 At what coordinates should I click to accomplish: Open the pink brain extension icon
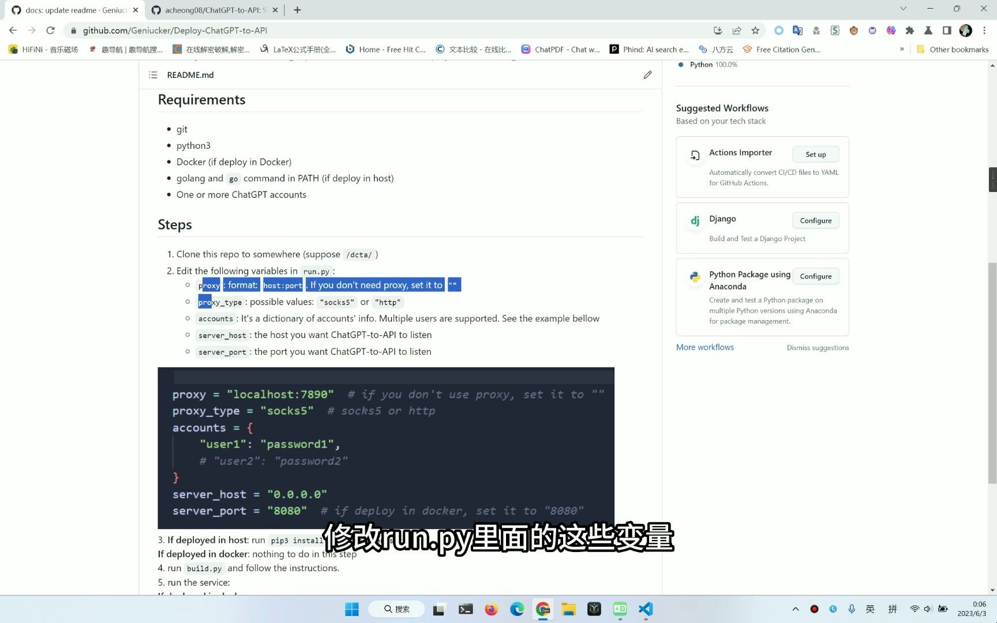pos(891,31)
